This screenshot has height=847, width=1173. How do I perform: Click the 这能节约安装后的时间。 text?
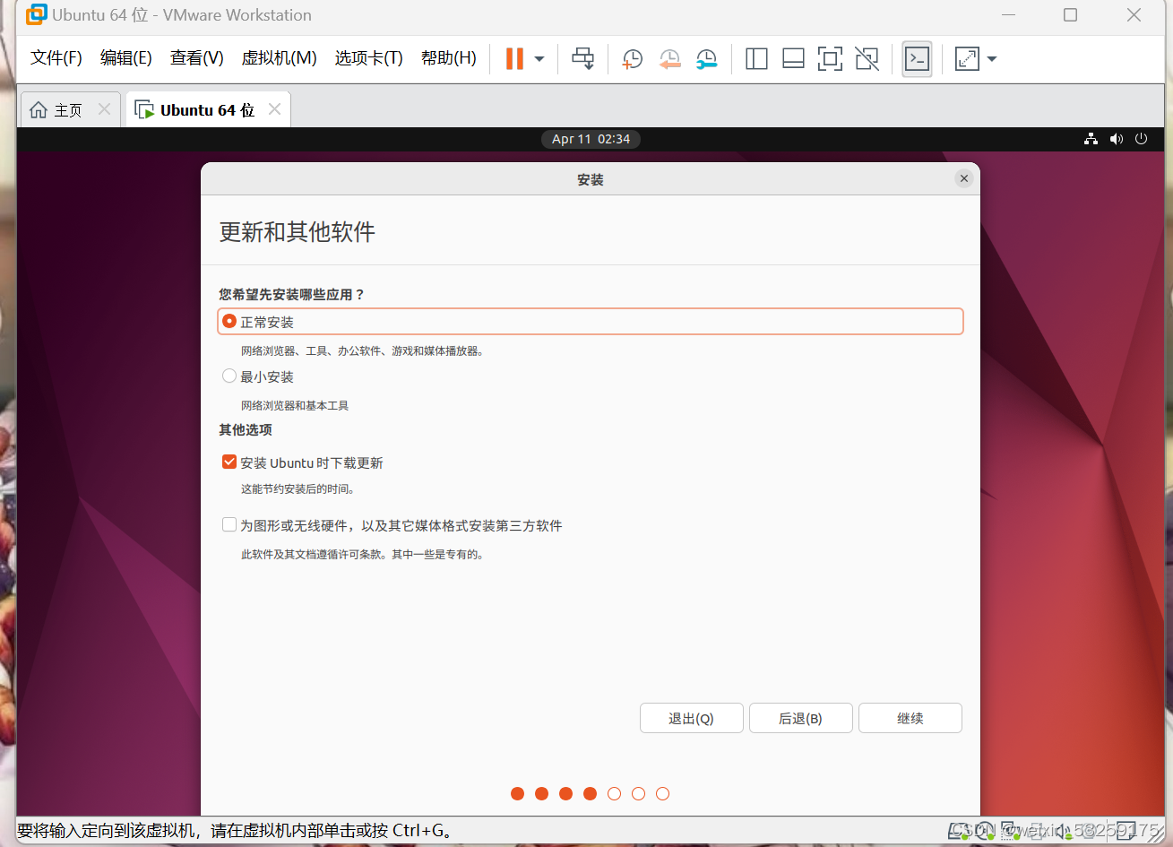298,489
